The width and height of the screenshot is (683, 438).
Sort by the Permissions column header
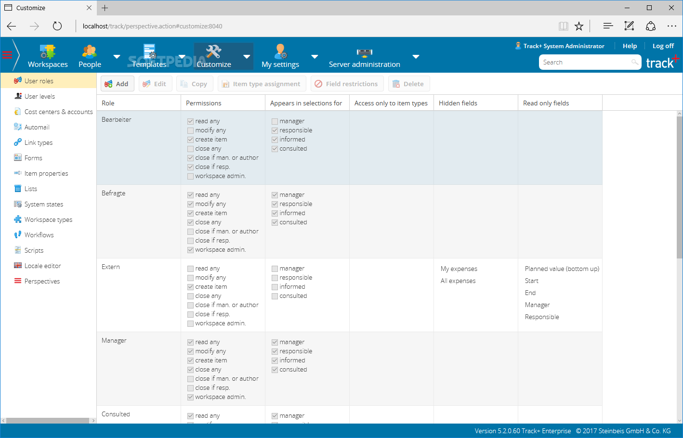coord(223,103)
